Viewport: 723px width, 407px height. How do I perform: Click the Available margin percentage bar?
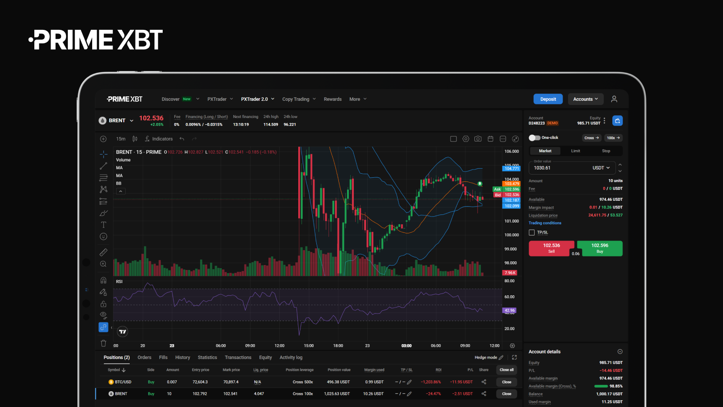click(601, 386)
